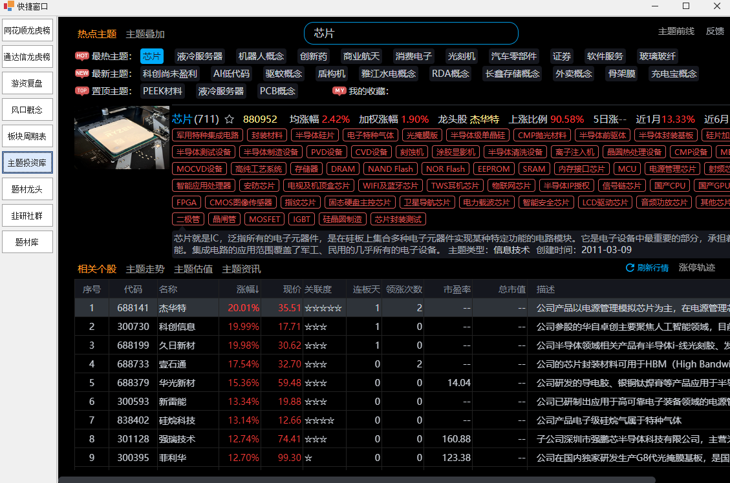Click the NEW badge icon before 最新主题
730x483 pixels.
82,74
